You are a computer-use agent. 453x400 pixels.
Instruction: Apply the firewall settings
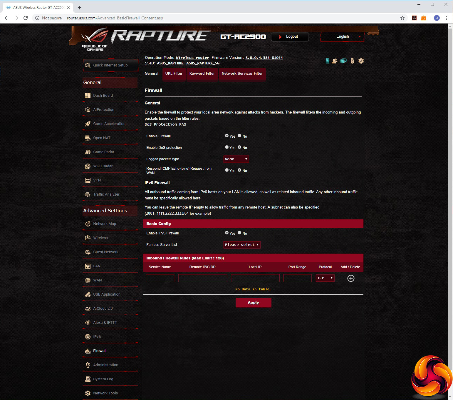[x=253, y=303]
